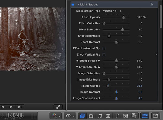Show the Effects browser

pyautogui.click(x=82, y=116)
